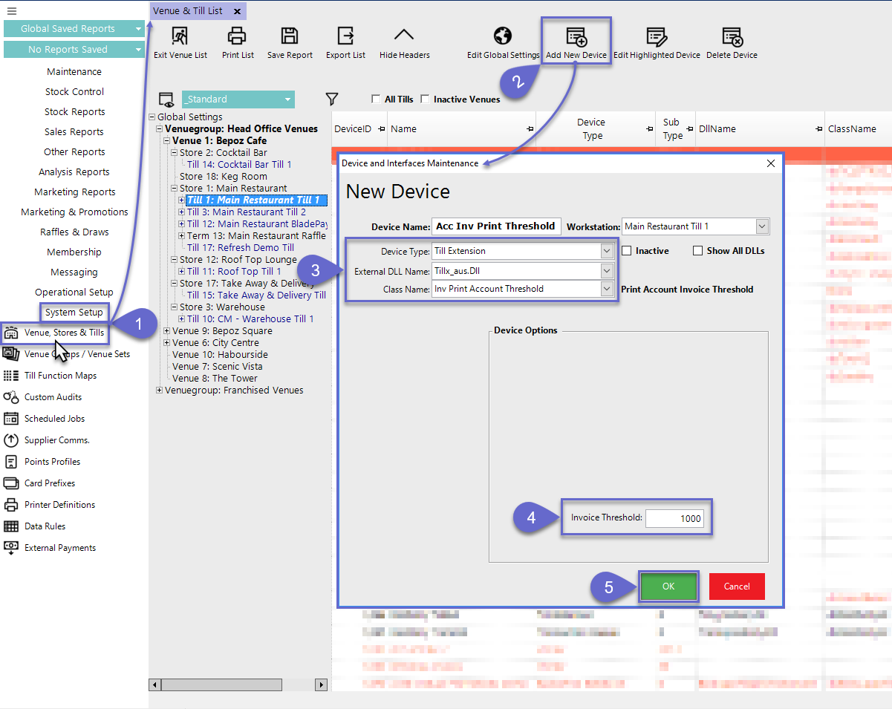Expand Venue 9: Bepoz Square tree node
The width and height of the screenshot is (892, 709).
[x=166, y=331]
